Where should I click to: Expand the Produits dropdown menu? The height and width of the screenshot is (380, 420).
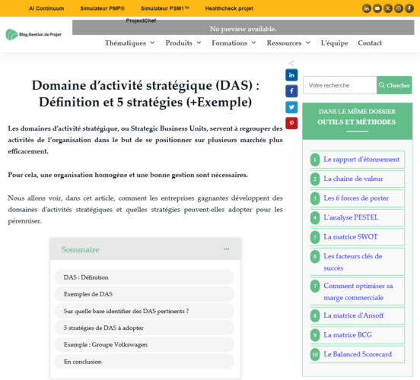tap(183, 43)
